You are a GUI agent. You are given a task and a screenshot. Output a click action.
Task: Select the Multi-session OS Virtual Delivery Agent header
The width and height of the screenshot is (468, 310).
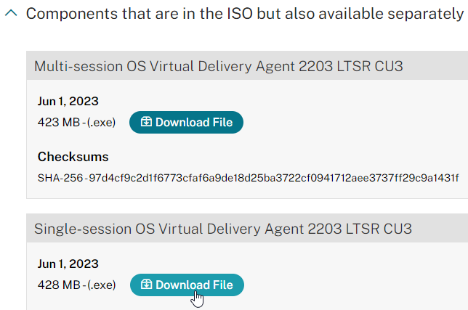click(x=247, y=66)
